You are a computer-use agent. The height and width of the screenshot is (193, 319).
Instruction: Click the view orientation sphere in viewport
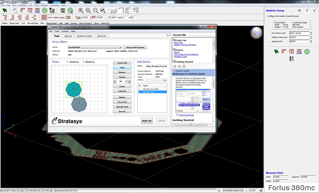pos(256,33)
